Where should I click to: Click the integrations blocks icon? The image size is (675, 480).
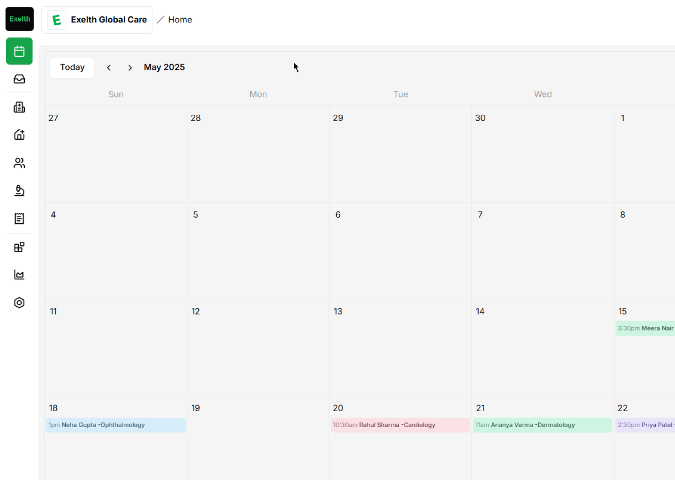click(19, 247)
